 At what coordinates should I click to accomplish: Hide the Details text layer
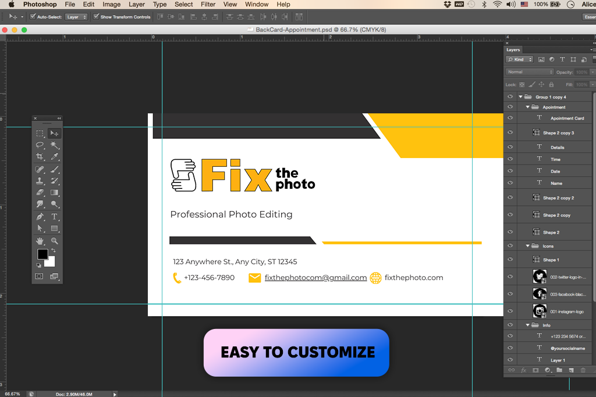point(510,147)
